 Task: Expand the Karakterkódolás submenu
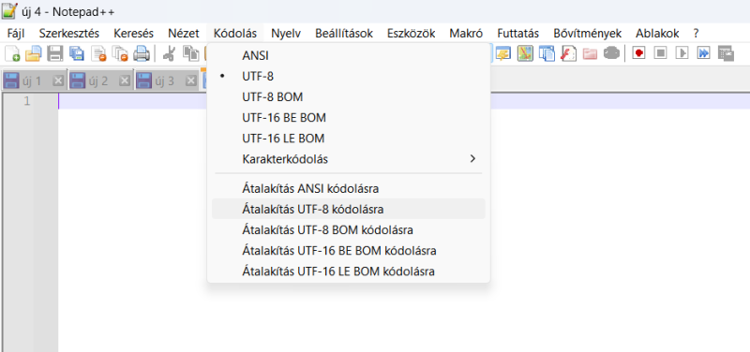coord(348,159)
